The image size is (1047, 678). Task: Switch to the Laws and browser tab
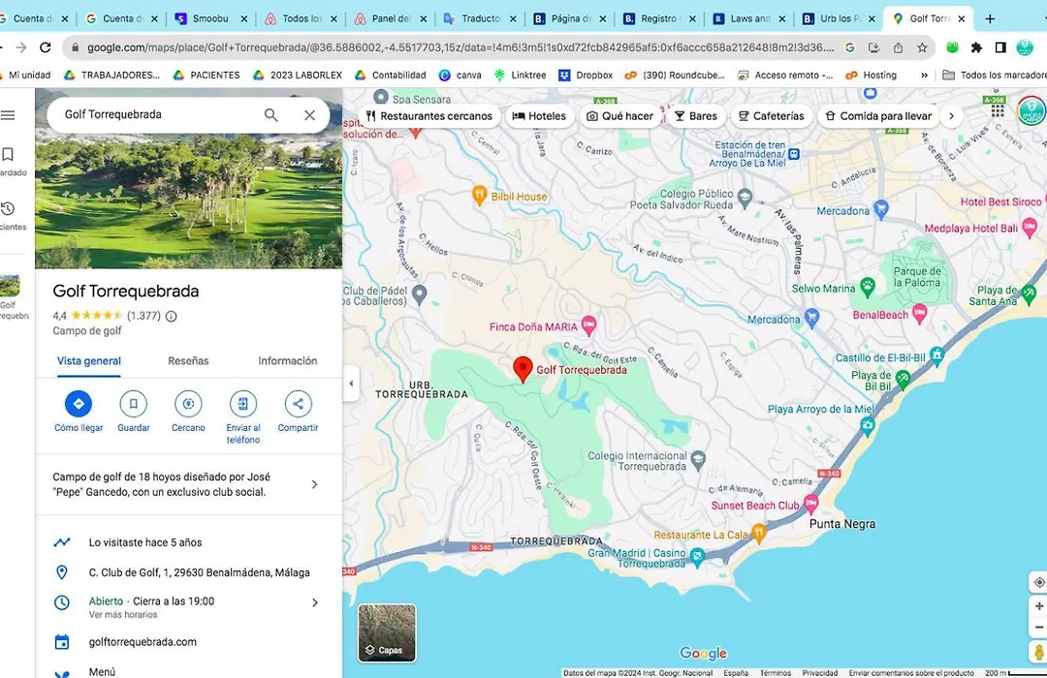tap(749, 18)
